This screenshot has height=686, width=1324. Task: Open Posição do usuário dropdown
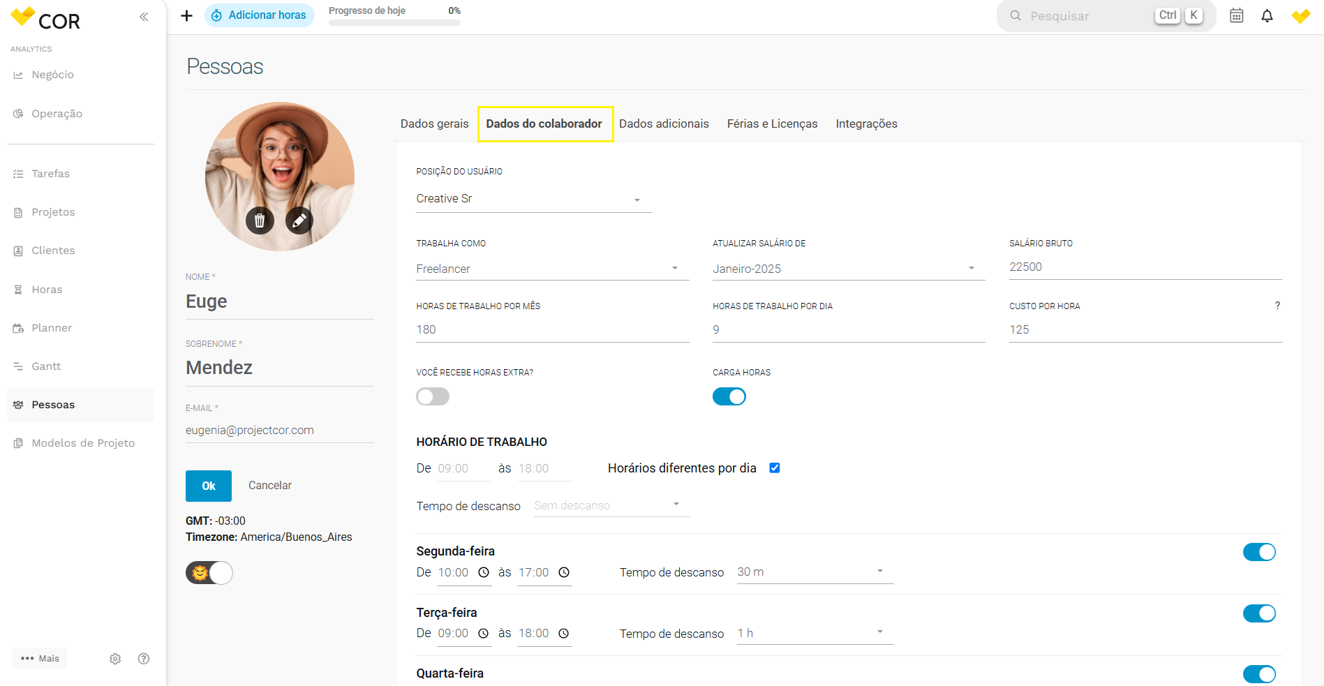click(x=534, y=199)
